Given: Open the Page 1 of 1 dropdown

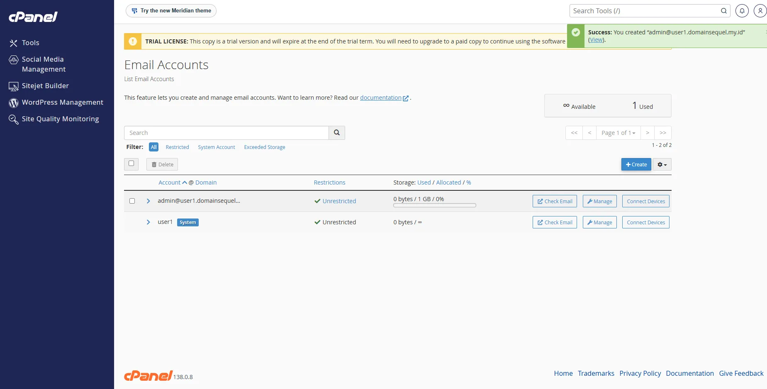Looking at the screenshot, I should 618,133.
